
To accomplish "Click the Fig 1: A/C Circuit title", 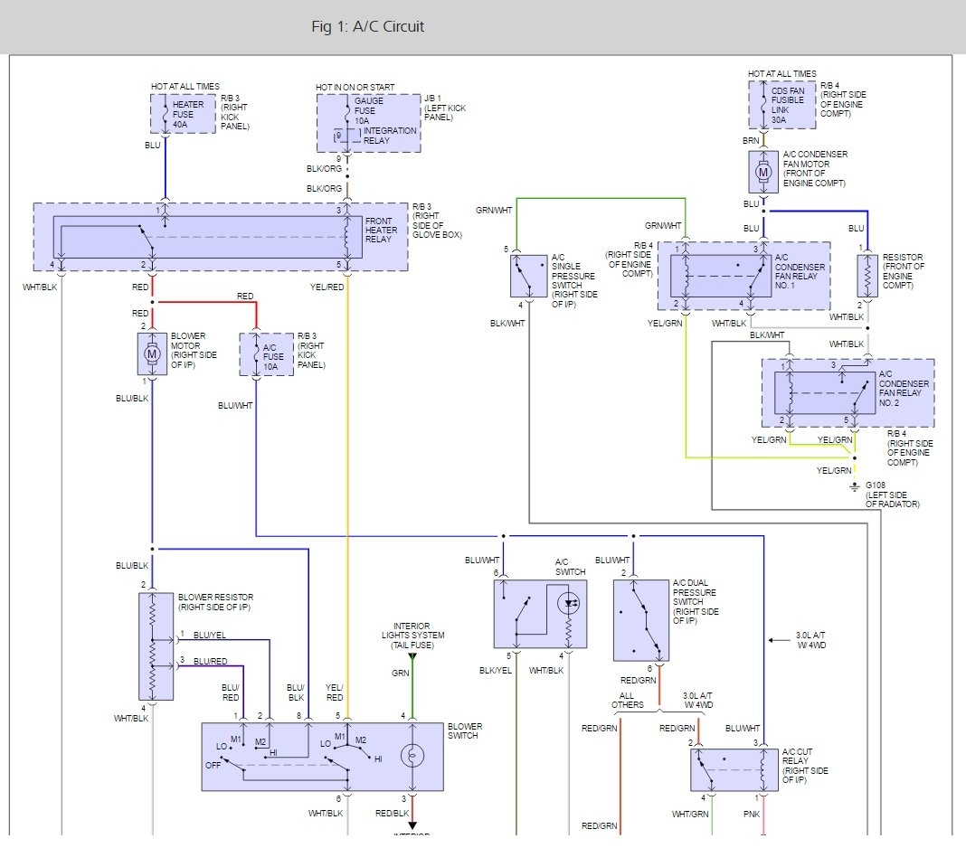I will 368,26.
